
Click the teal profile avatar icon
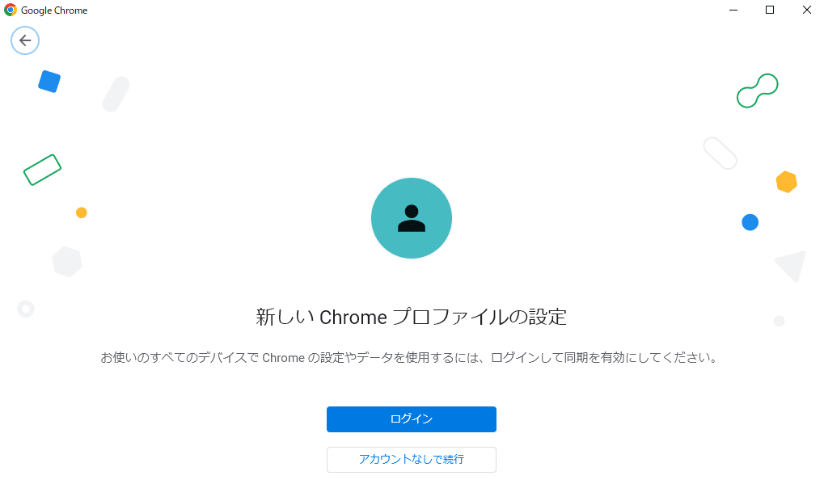click(x=412, y=218)
